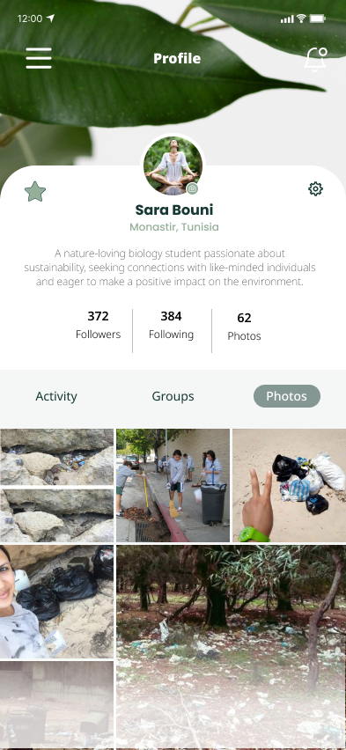View the 372 Followers list
Image resolution: width=346 pixels, height=750 pixels.
coord(98,325)
